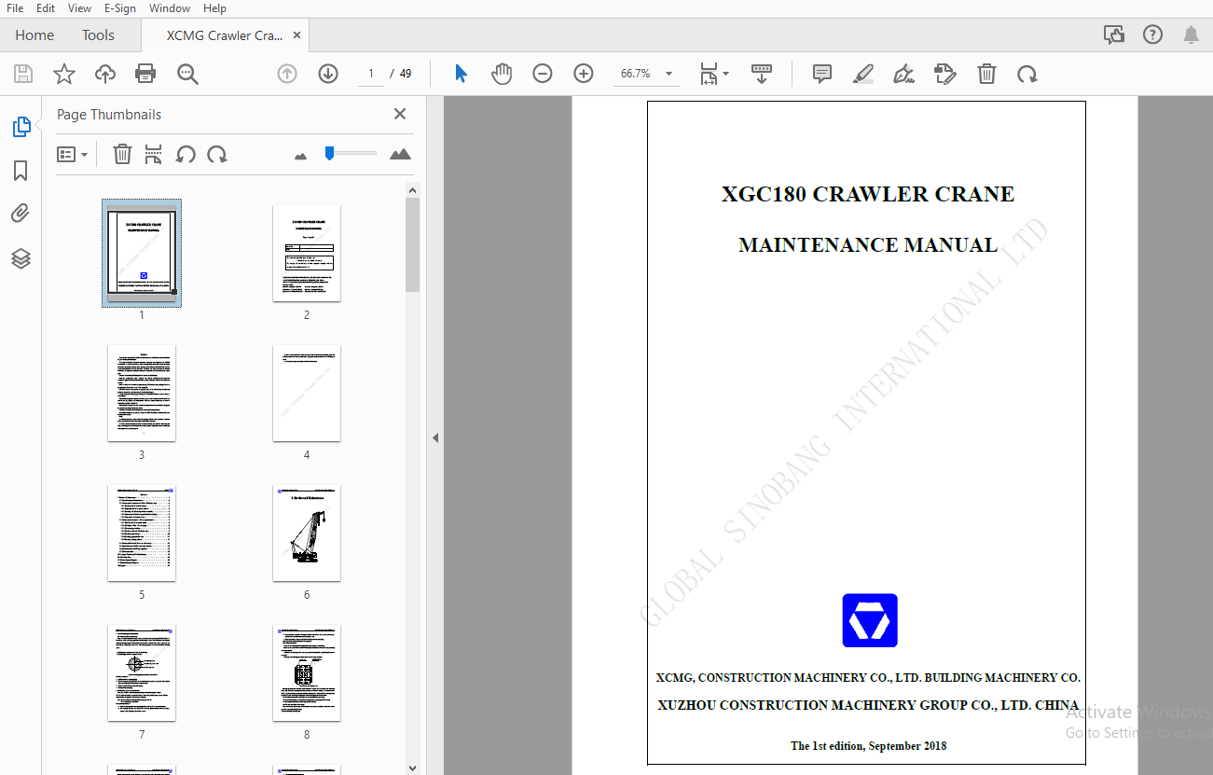
Task: Open the Sign document pen tool
Action: pyautogui.click(x=903, y=74)
